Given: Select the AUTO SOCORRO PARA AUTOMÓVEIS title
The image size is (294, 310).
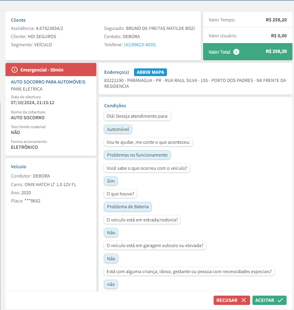Looking at the screenshot, I should tap(48, 82).
